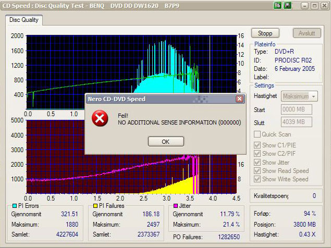Click the PI Errors total 4227604

[x=67, y=234]
